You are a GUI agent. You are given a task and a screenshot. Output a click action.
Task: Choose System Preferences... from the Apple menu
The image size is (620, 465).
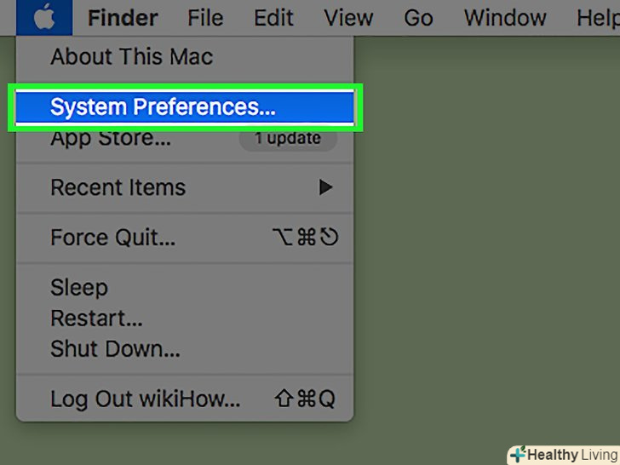point(163,107)
